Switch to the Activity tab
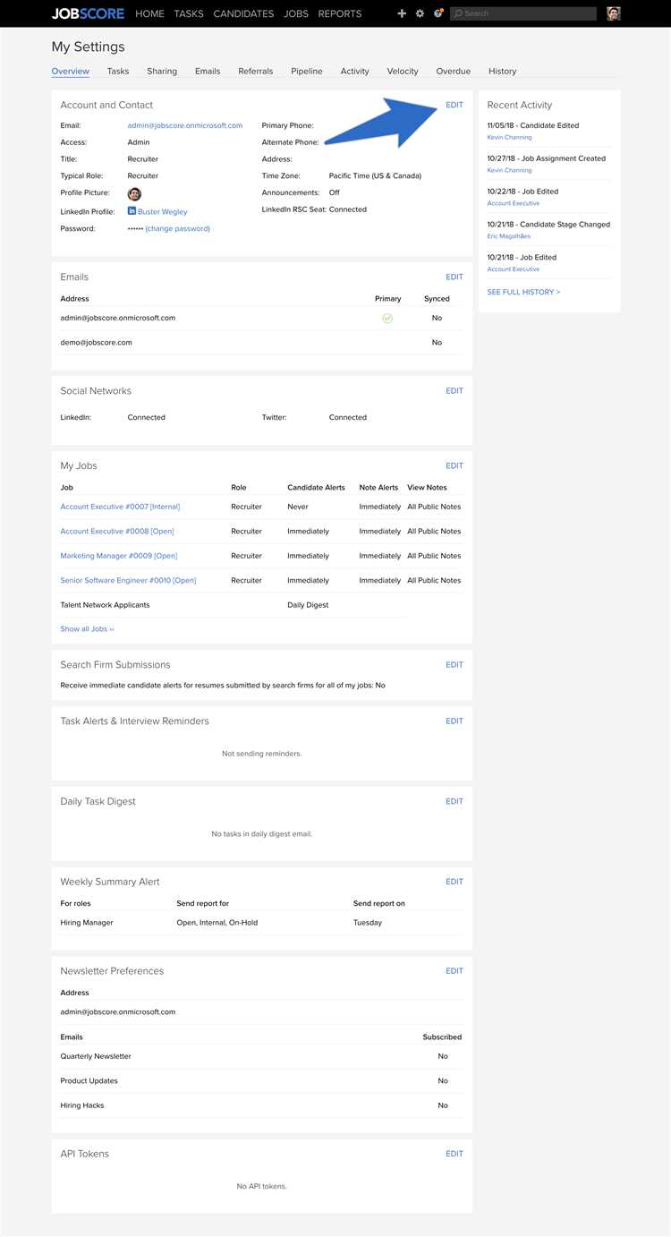This screenshot has width=671, height=1237. click(355, 71)
